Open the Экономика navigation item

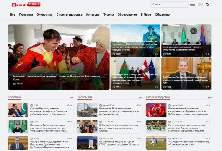(x=44, y=14)
